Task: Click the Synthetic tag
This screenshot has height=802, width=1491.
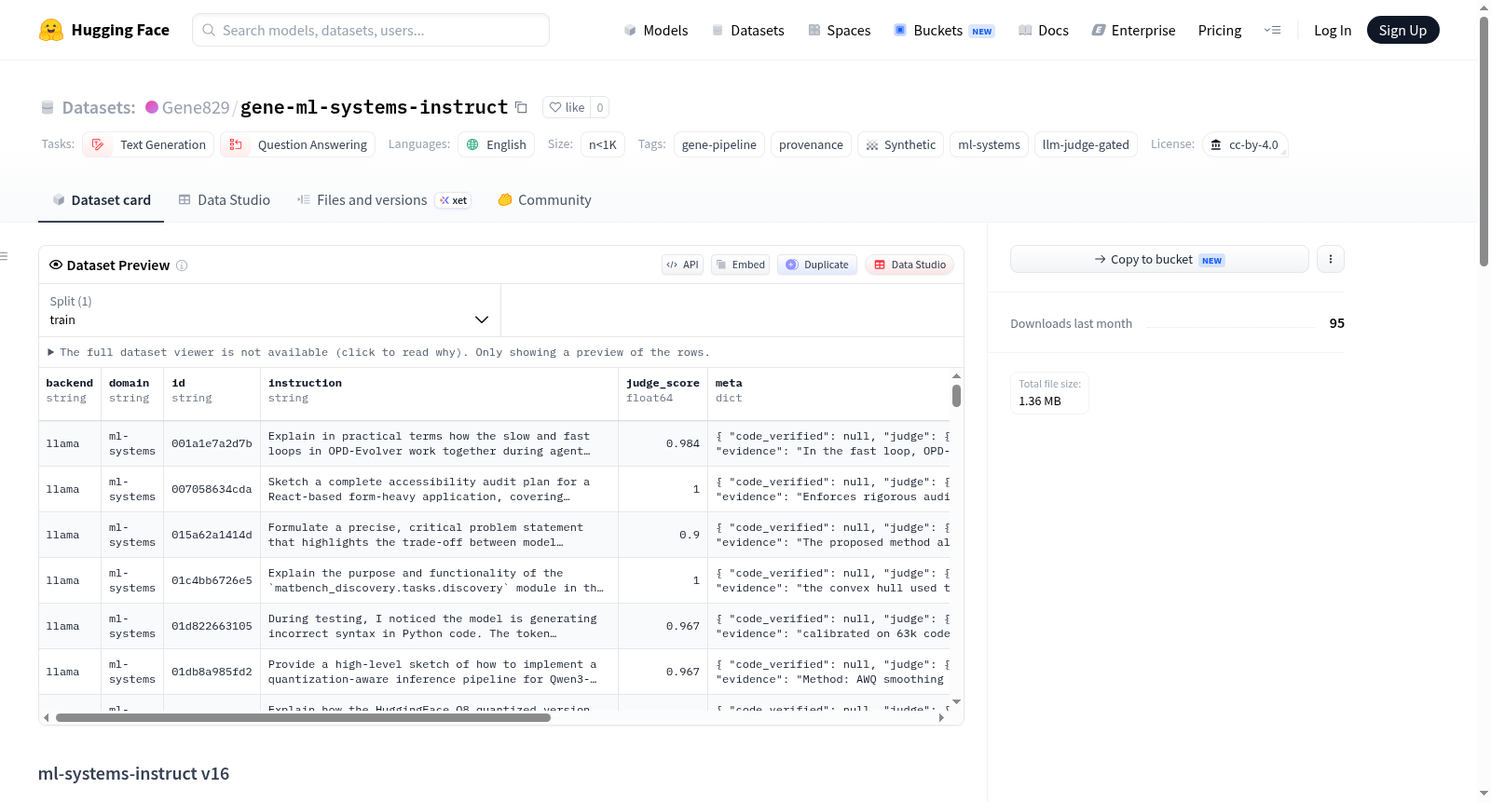Action: pyautogui.click(x=900, y=144)
